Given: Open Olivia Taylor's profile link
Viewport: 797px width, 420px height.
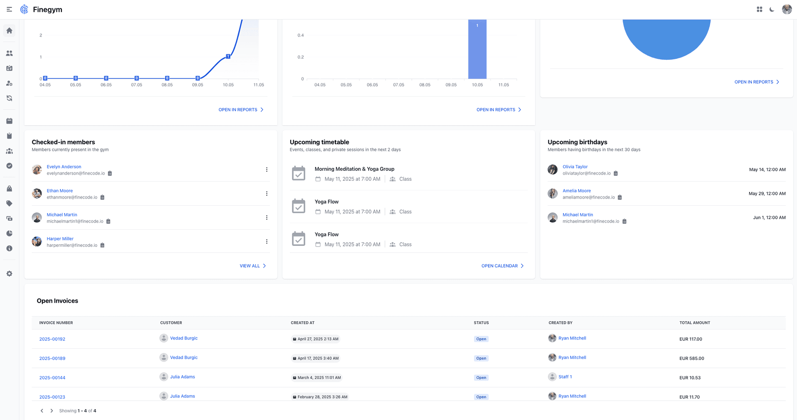Looking at the screenshot, I should point(575,167).
